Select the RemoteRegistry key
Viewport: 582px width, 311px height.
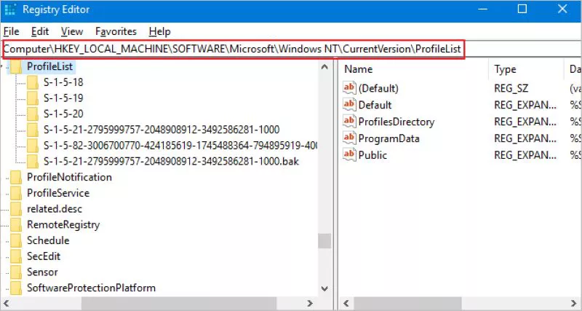(x=63, y=225)
